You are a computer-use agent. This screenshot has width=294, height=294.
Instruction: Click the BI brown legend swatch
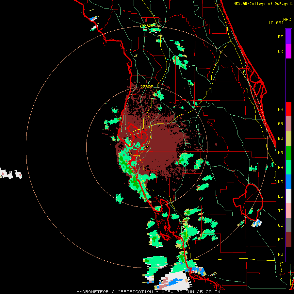pos(288,240)
